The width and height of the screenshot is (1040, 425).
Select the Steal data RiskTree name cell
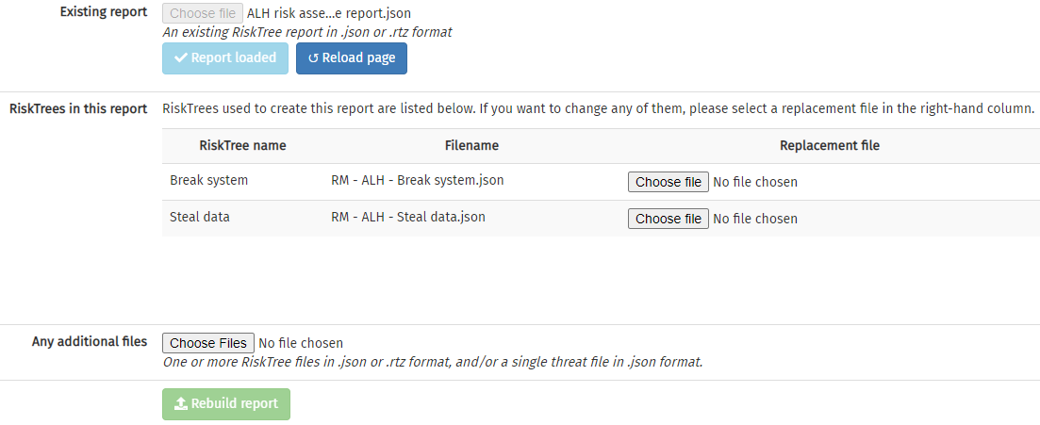click(x=200, y=217)
